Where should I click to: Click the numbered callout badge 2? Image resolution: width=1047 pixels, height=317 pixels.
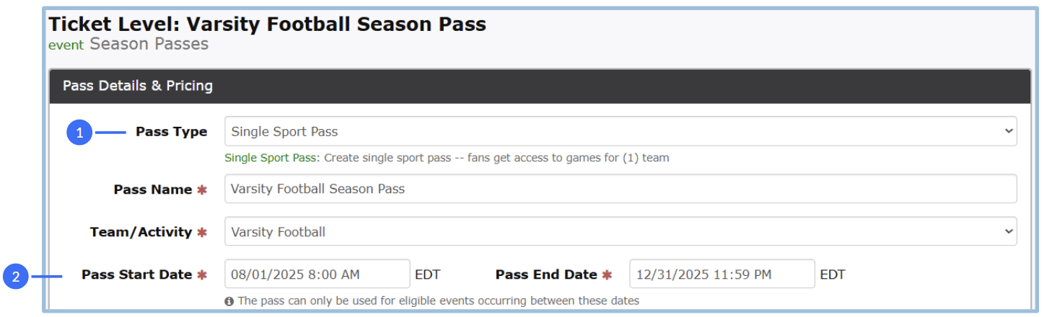pos(16,276)
